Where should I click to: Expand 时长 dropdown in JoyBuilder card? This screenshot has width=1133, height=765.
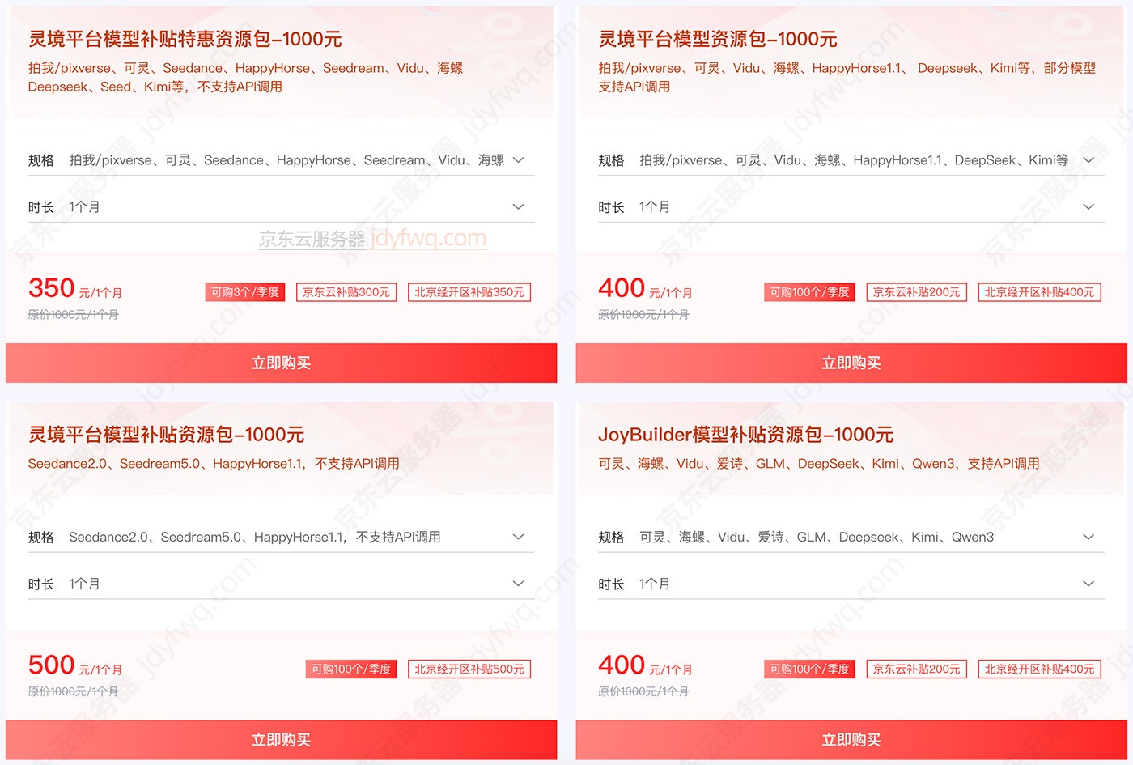point(851,584)
